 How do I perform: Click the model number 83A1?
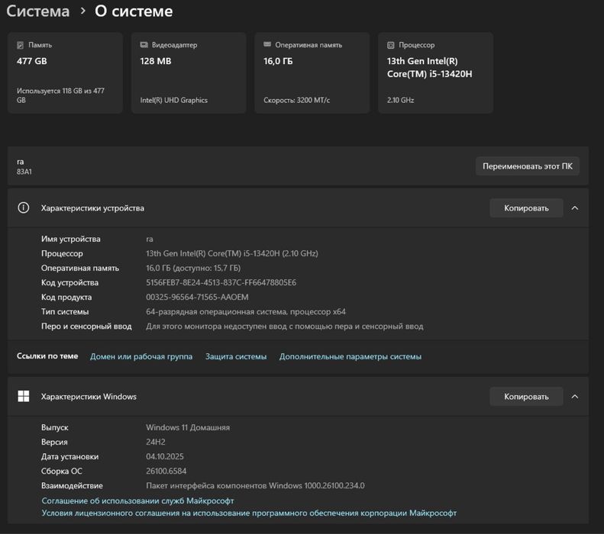coord(24,172)
